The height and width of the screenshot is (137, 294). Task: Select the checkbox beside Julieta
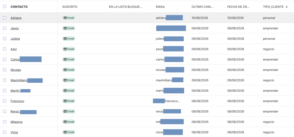5,39
